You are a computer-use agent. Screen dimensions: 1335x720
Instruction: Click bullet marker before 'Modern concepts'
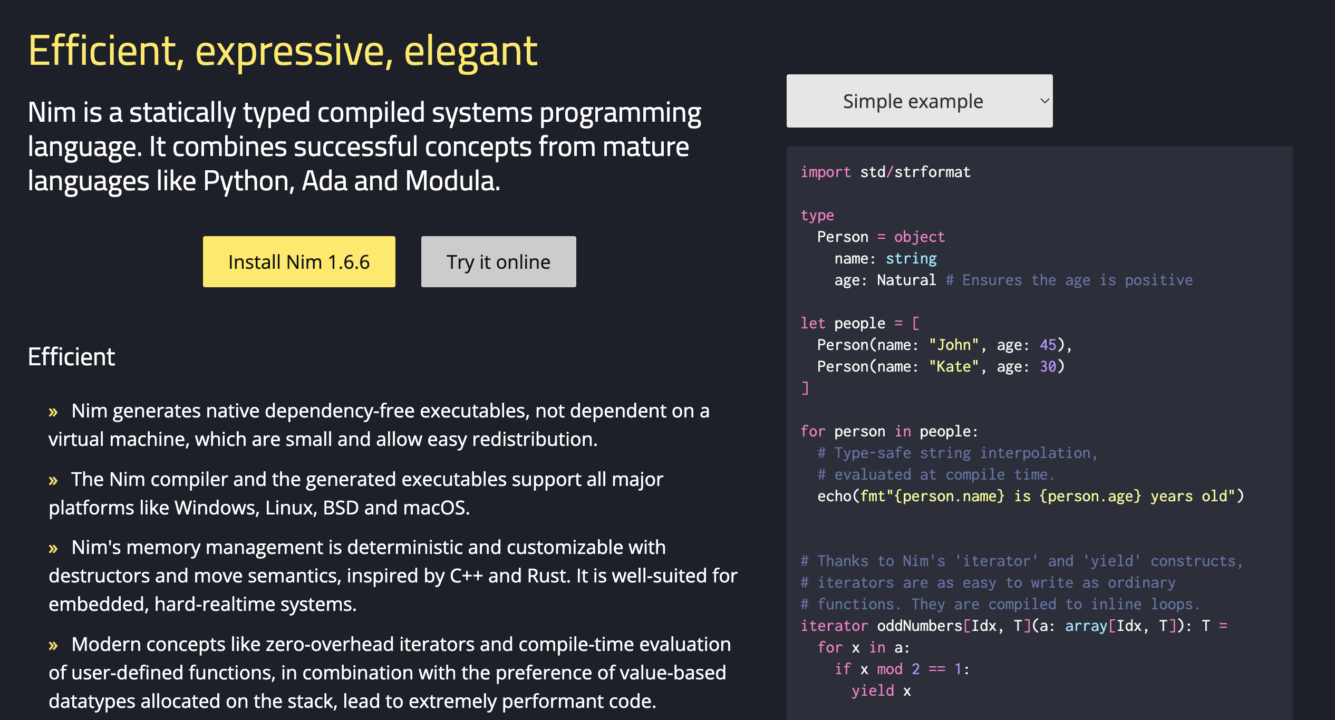[x=53, y=646]
